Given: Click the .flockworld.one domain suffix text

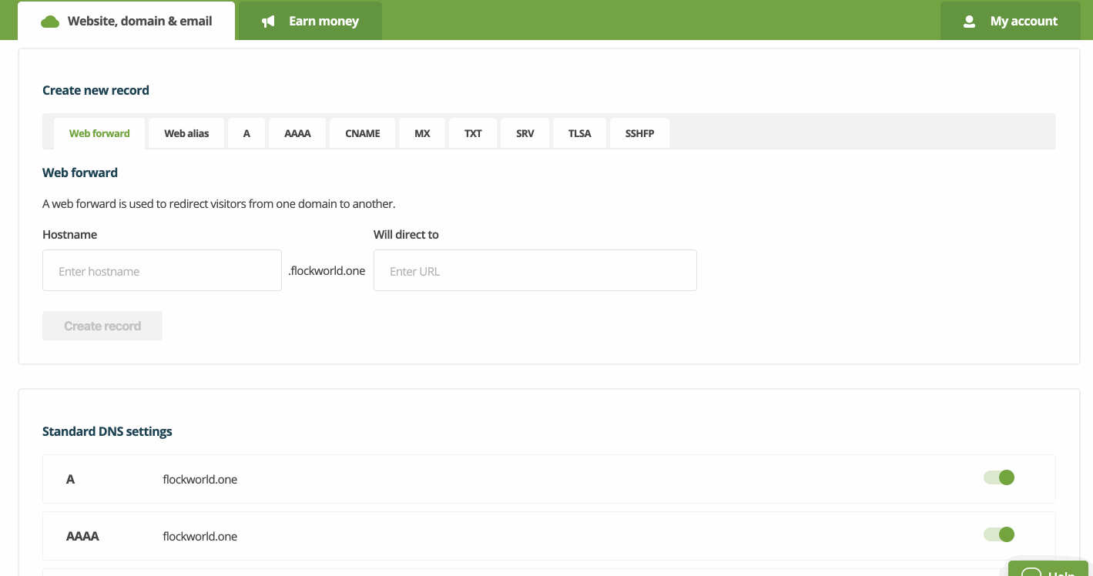Looking at the screenshot, I should coord(327,270).
